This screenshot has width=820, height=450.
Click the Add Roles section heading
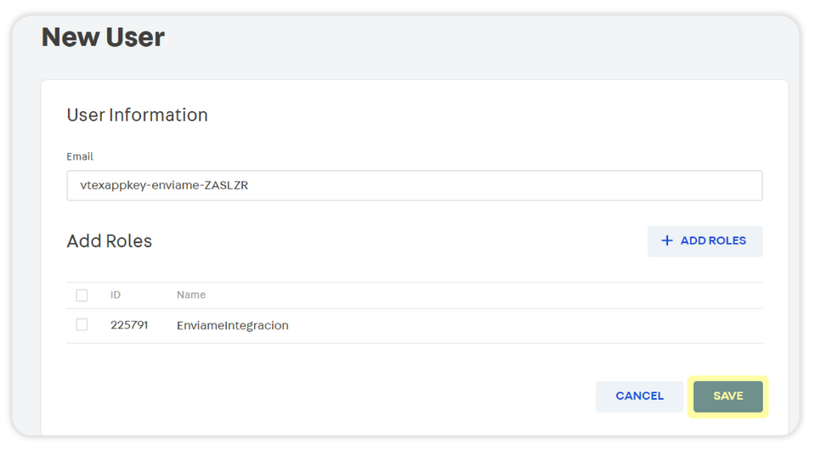click(x=109, y=241)
